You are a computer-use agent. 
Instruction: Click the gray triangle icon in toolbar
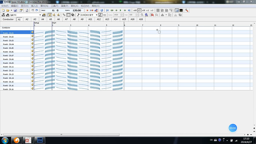click(162, 15)
